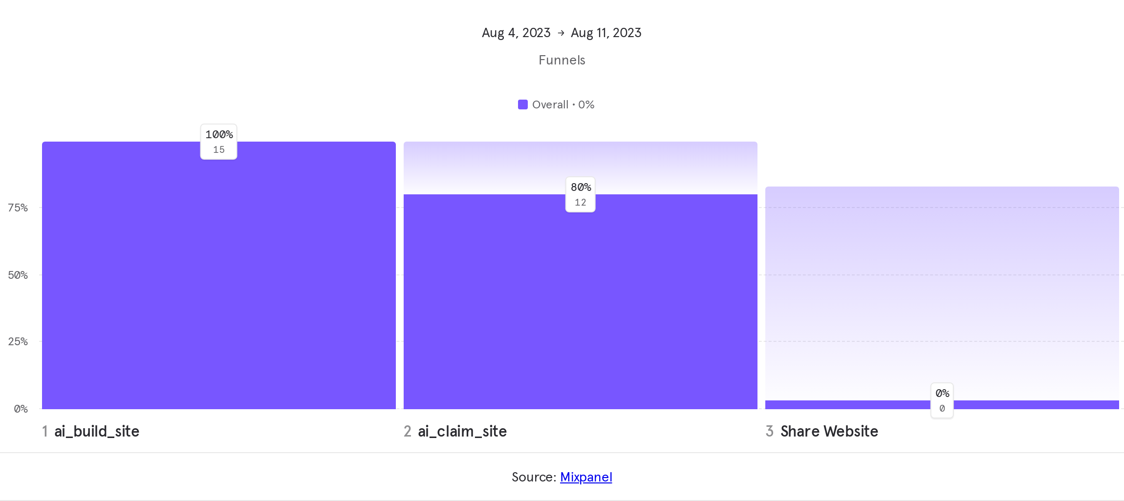The width and height of the screenshot is (1124, 501).
Task: Click the purple Overall legend swatch
Action: pyautogui.click(x=522, y=104)
